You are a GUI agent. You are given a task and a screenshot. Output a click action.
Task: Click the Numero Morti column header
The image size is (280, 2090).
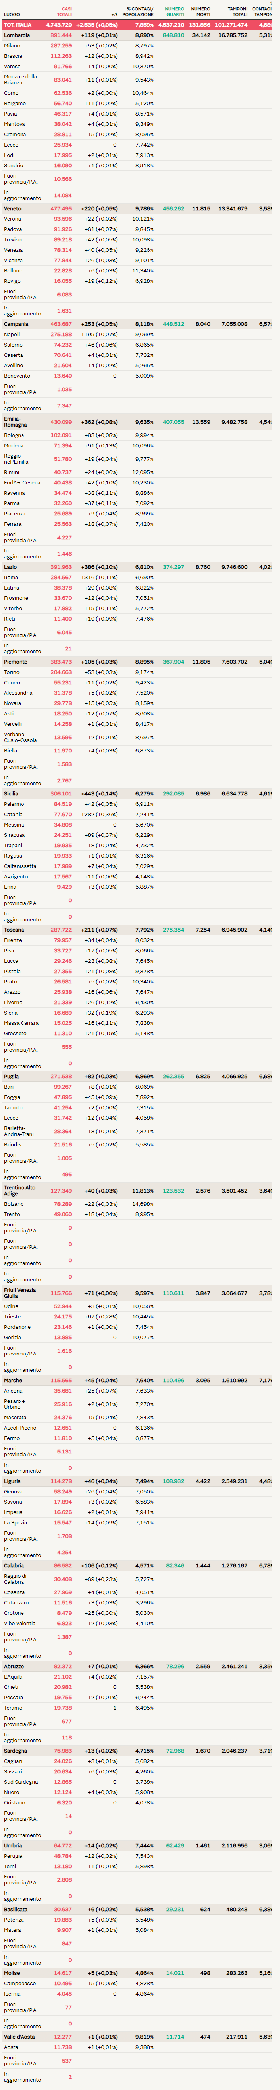coord(200,12)
